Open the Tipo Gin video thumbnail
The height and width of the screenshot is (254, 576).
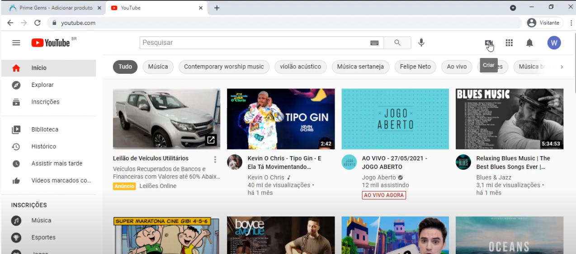(x=281, y=119)
